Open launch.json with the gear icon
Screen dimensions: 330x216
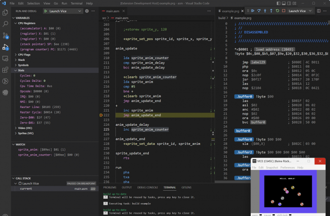[87, 11]
